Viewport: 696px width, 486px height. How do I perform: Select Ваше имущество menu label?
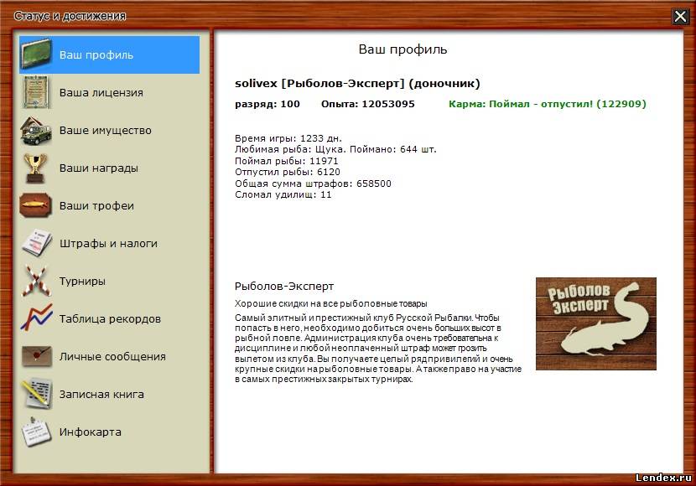[105, 131]
